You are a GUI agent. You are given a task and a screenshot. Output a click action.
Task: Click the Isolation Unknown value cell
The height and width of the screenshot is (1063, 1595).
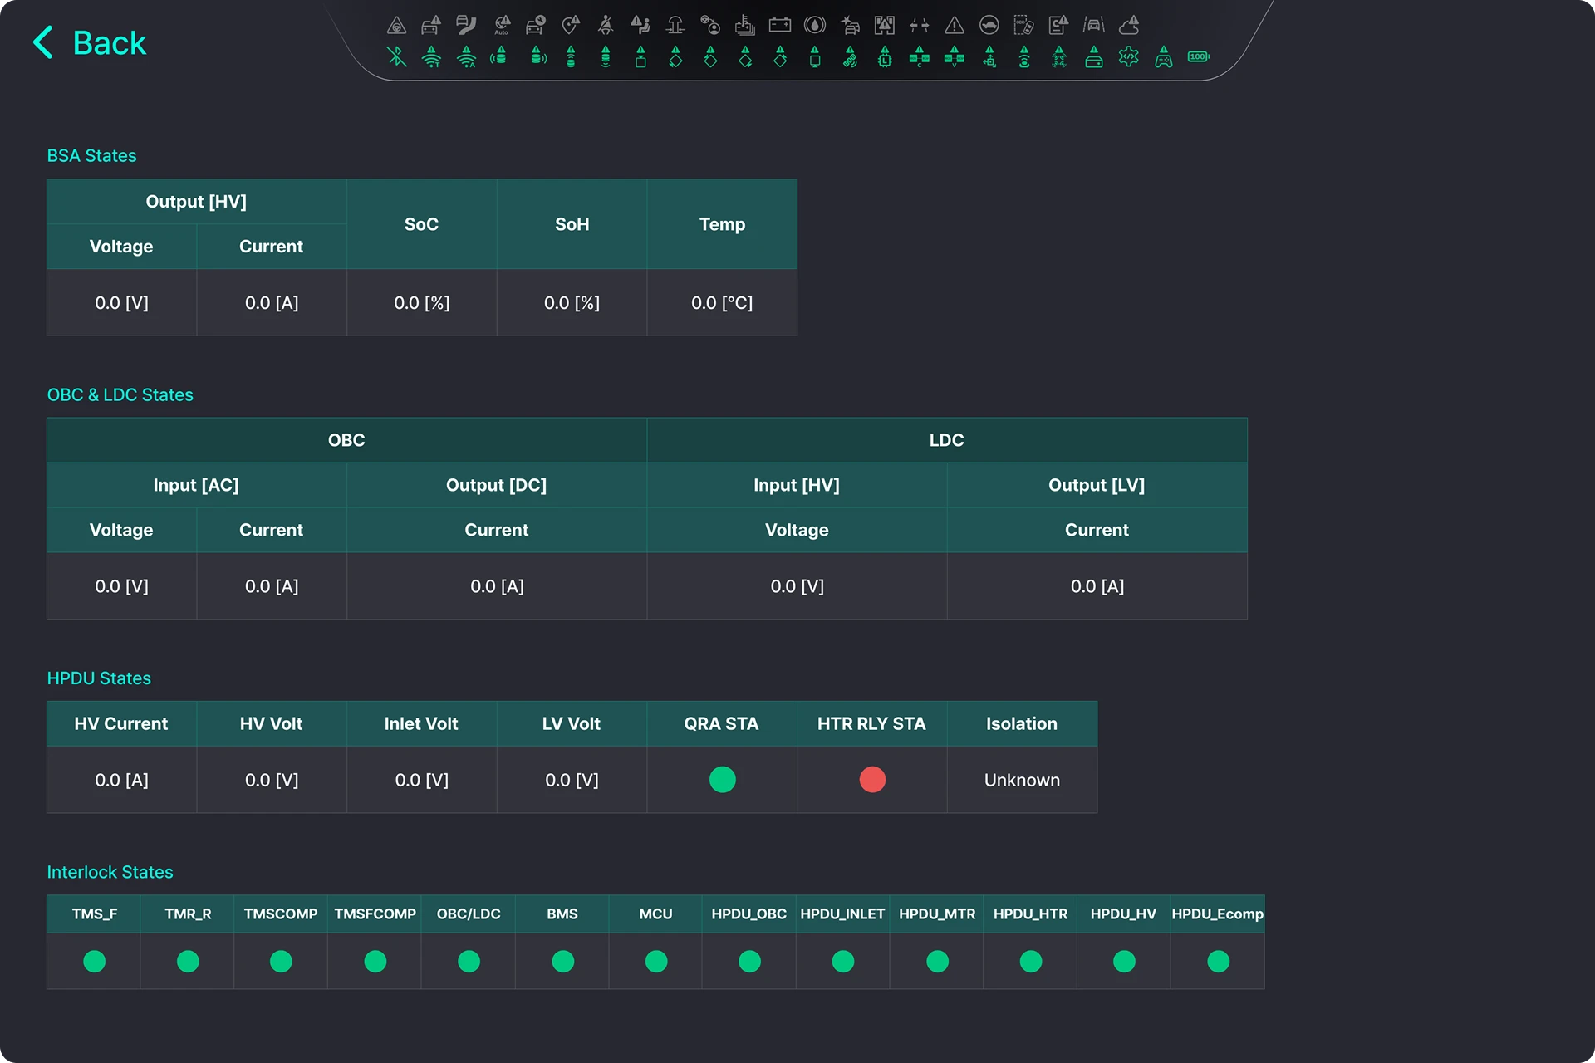point(1022,780)
